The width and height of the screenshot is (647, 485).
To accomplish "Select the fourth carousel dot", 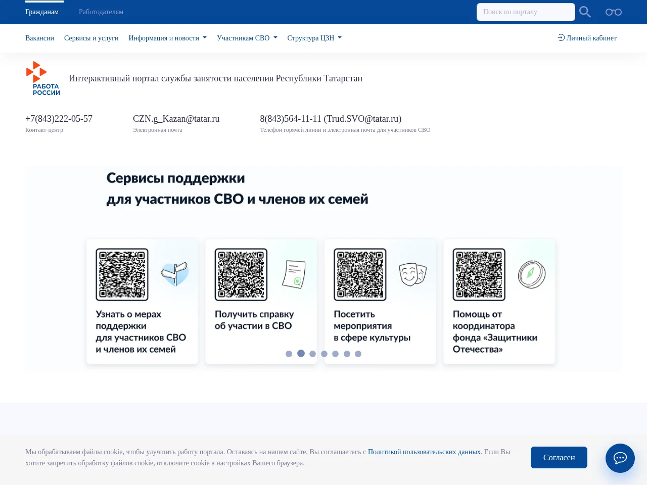I will (x=324, y=354).
